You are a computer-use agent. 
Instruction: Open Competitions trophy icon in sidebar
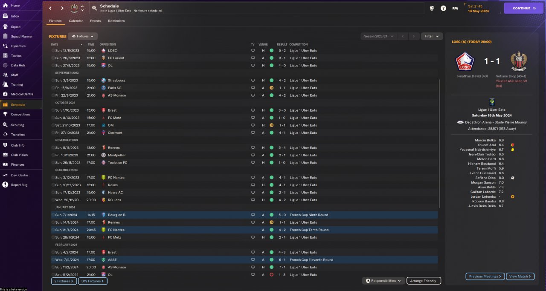click(5, 114)
